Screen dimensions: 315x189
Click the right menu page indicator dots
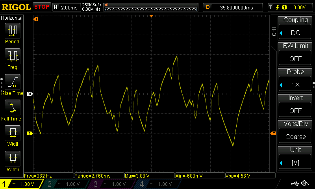tap(314, 85)
